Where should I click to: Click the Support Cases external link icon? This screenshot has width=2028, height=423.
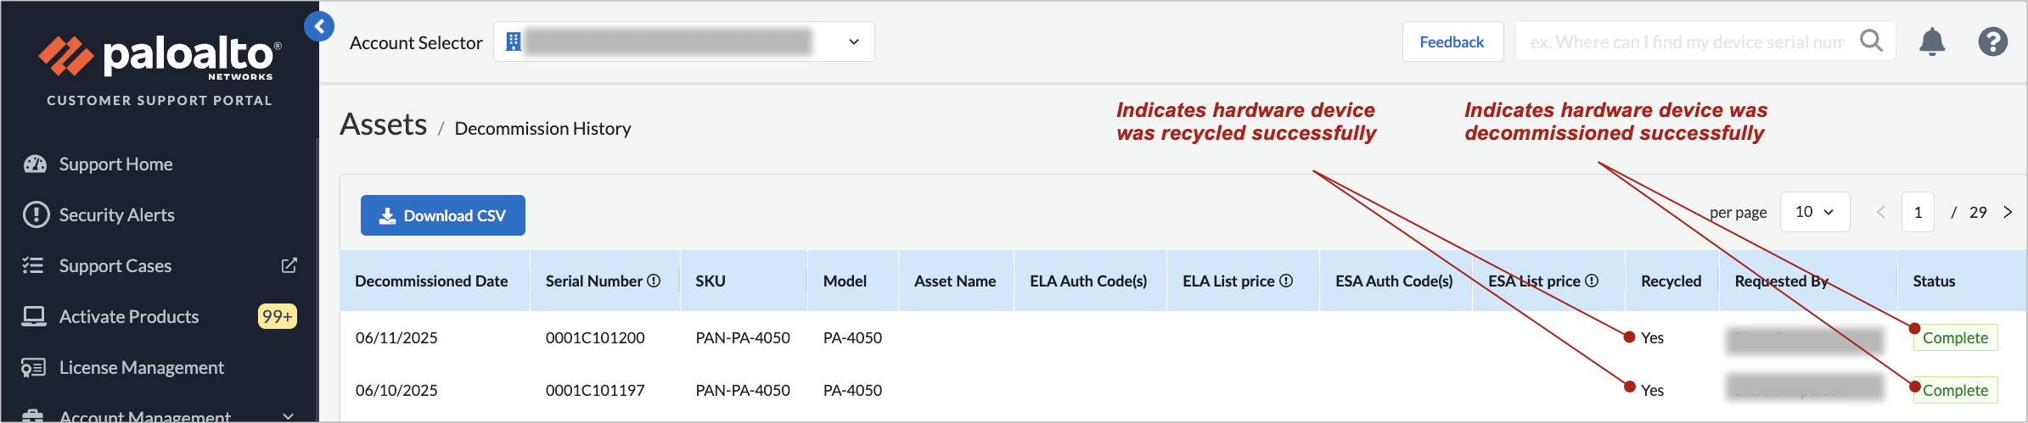tap(289, 265)
